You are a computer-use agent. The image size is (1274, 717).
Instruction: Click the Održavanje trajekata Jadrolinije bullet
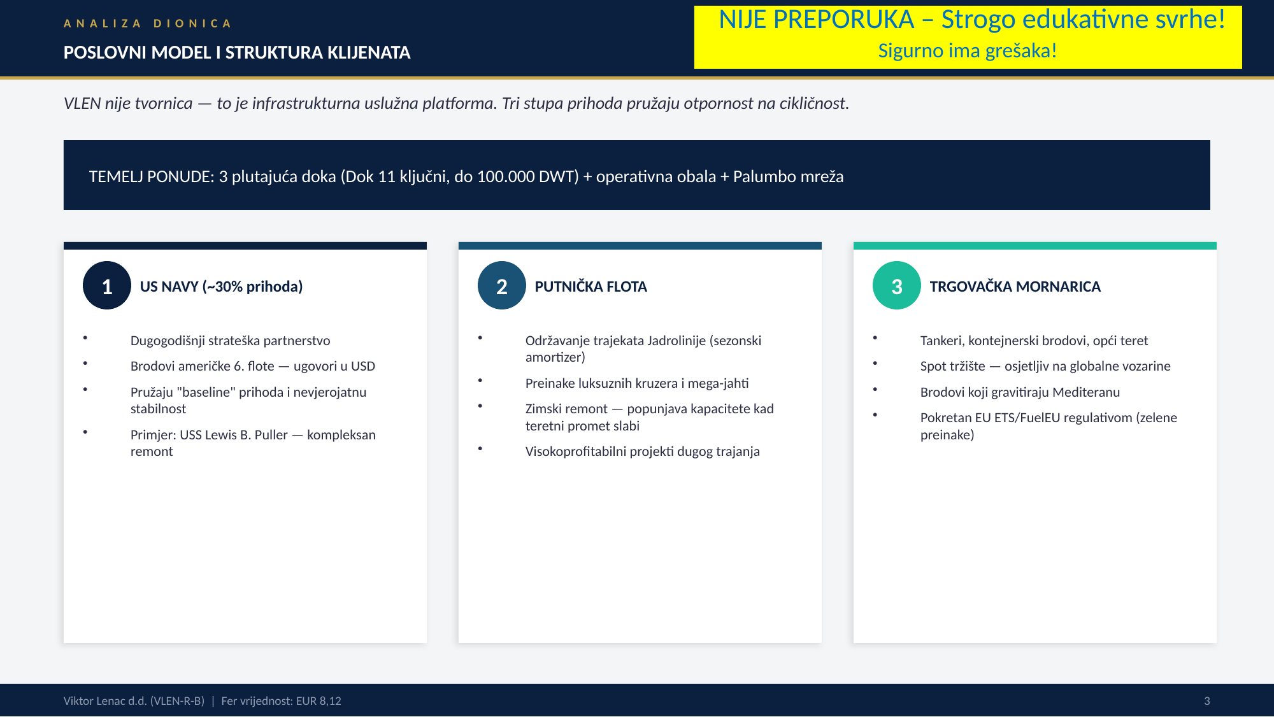pyautogui.click(x=643, y=348)
